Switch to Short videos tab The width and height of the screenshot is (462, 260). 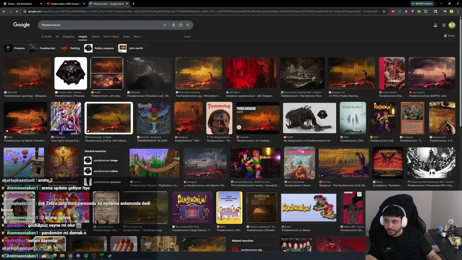point(111,36)
